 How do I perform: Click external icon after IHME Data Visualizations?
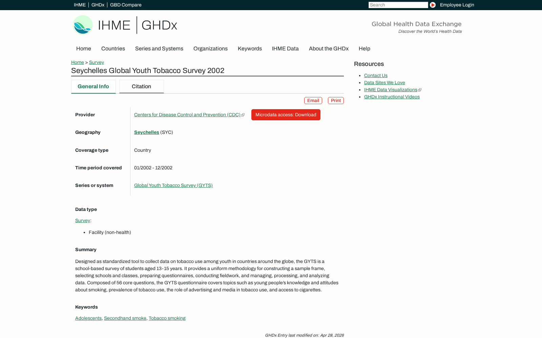click(420, 90)
